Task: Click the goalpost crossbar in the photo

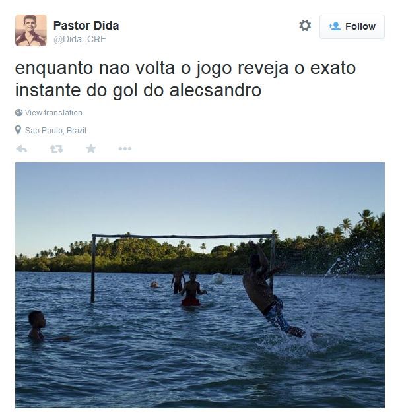Action: 182,236
